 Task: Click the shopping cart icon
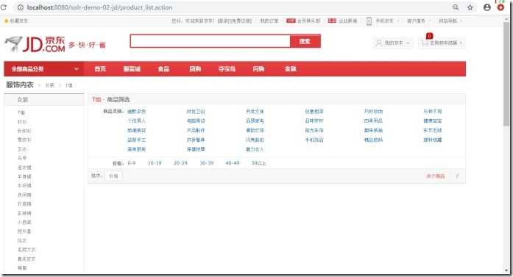tap(425, 43)
